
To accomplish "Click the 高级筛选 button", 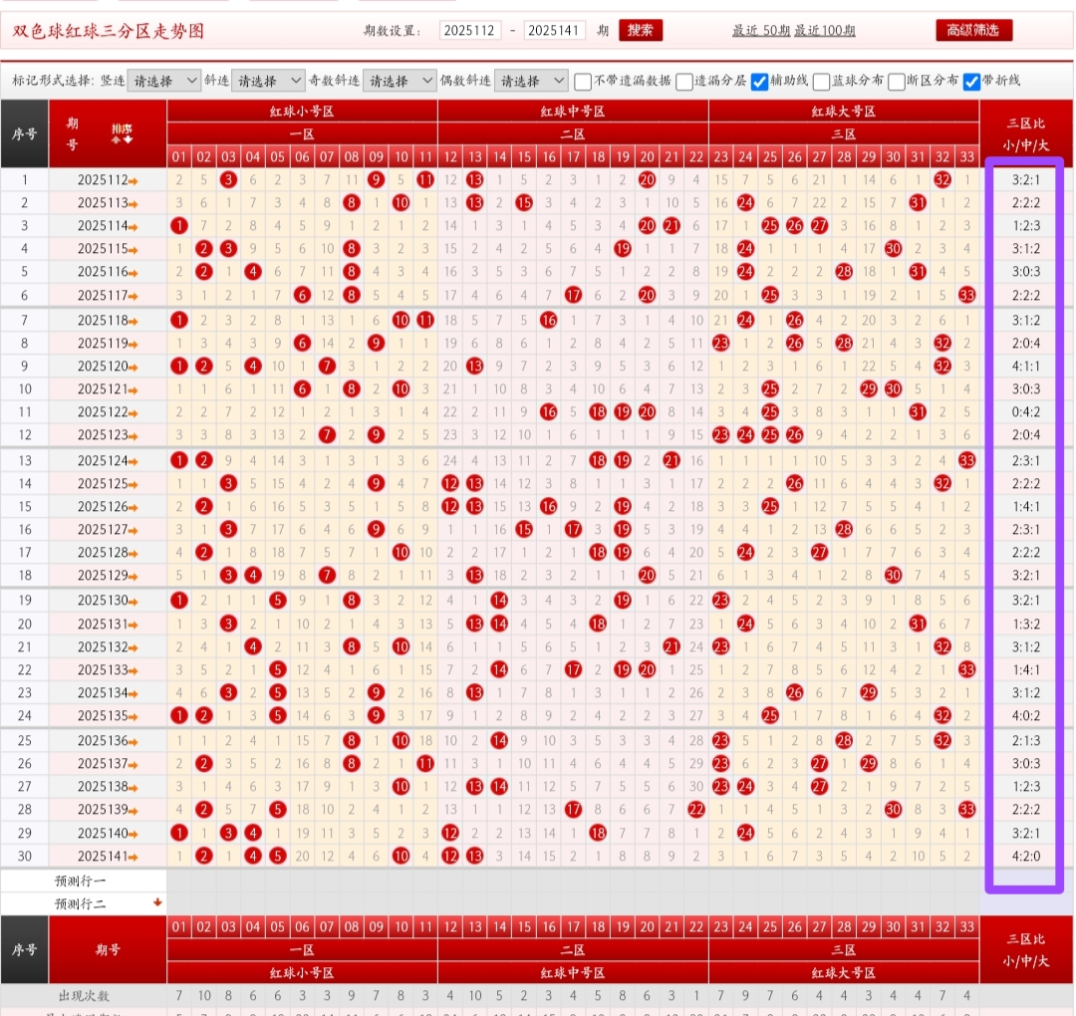I will coord(973,30).
